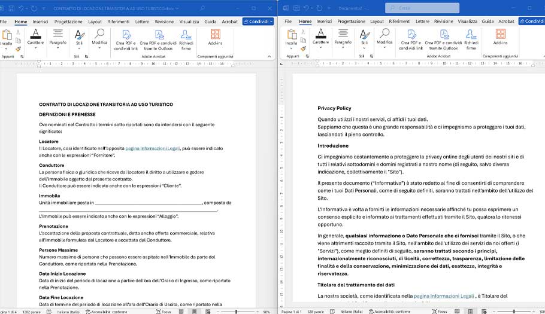Open Add-ins in right window ribbon
The image size is (545, 314).
[500, 37]
